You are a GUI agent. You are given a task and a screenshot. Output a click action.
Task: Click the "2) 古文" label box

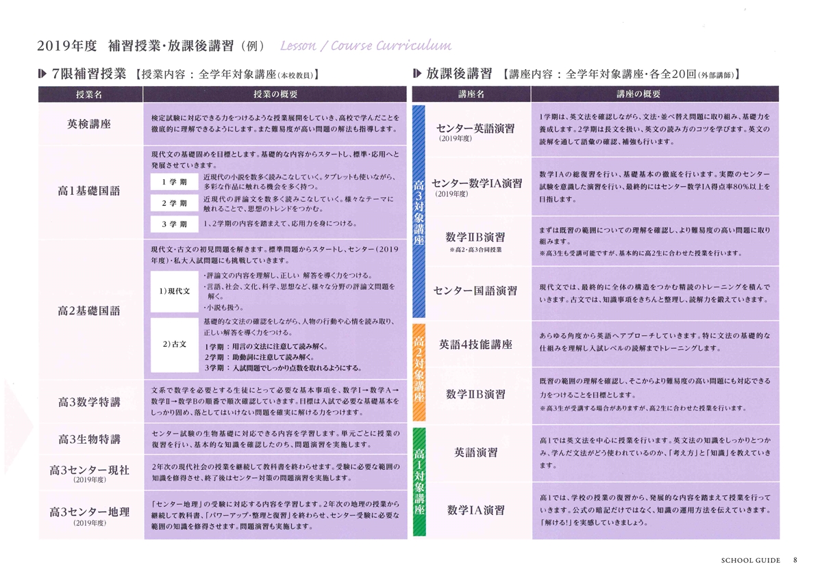174,345
